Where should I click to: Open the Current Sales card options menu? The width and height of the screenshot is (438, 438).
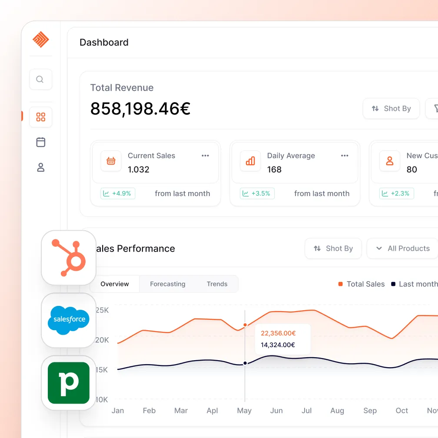(205, 155)
